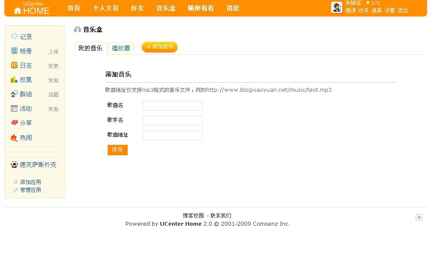Click the 管理应用 link
Viewport: 431px width, 254px height.
pyautogui.click(x=31, y=190)
